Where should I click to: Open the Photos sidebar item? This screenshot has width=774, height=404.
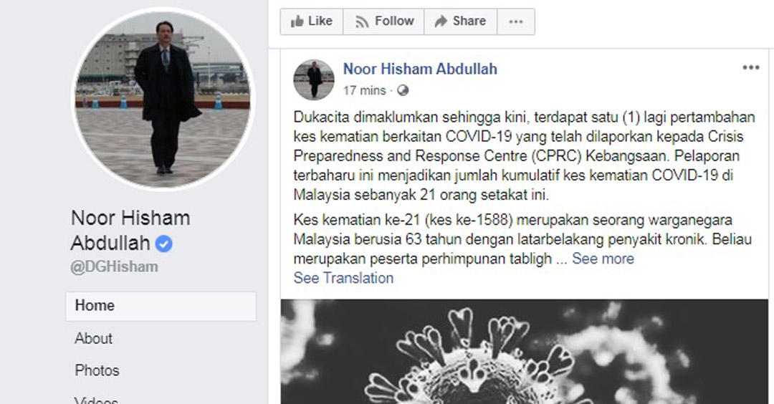[97, 370]
